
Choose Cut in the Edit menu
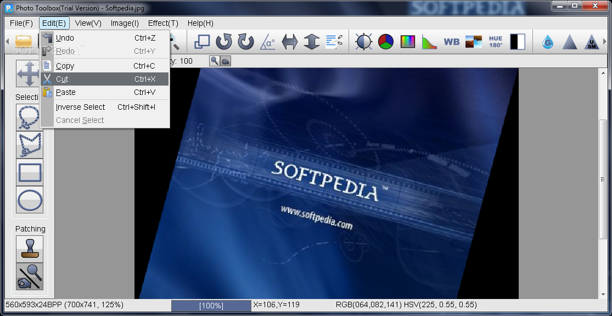(105, 79)
